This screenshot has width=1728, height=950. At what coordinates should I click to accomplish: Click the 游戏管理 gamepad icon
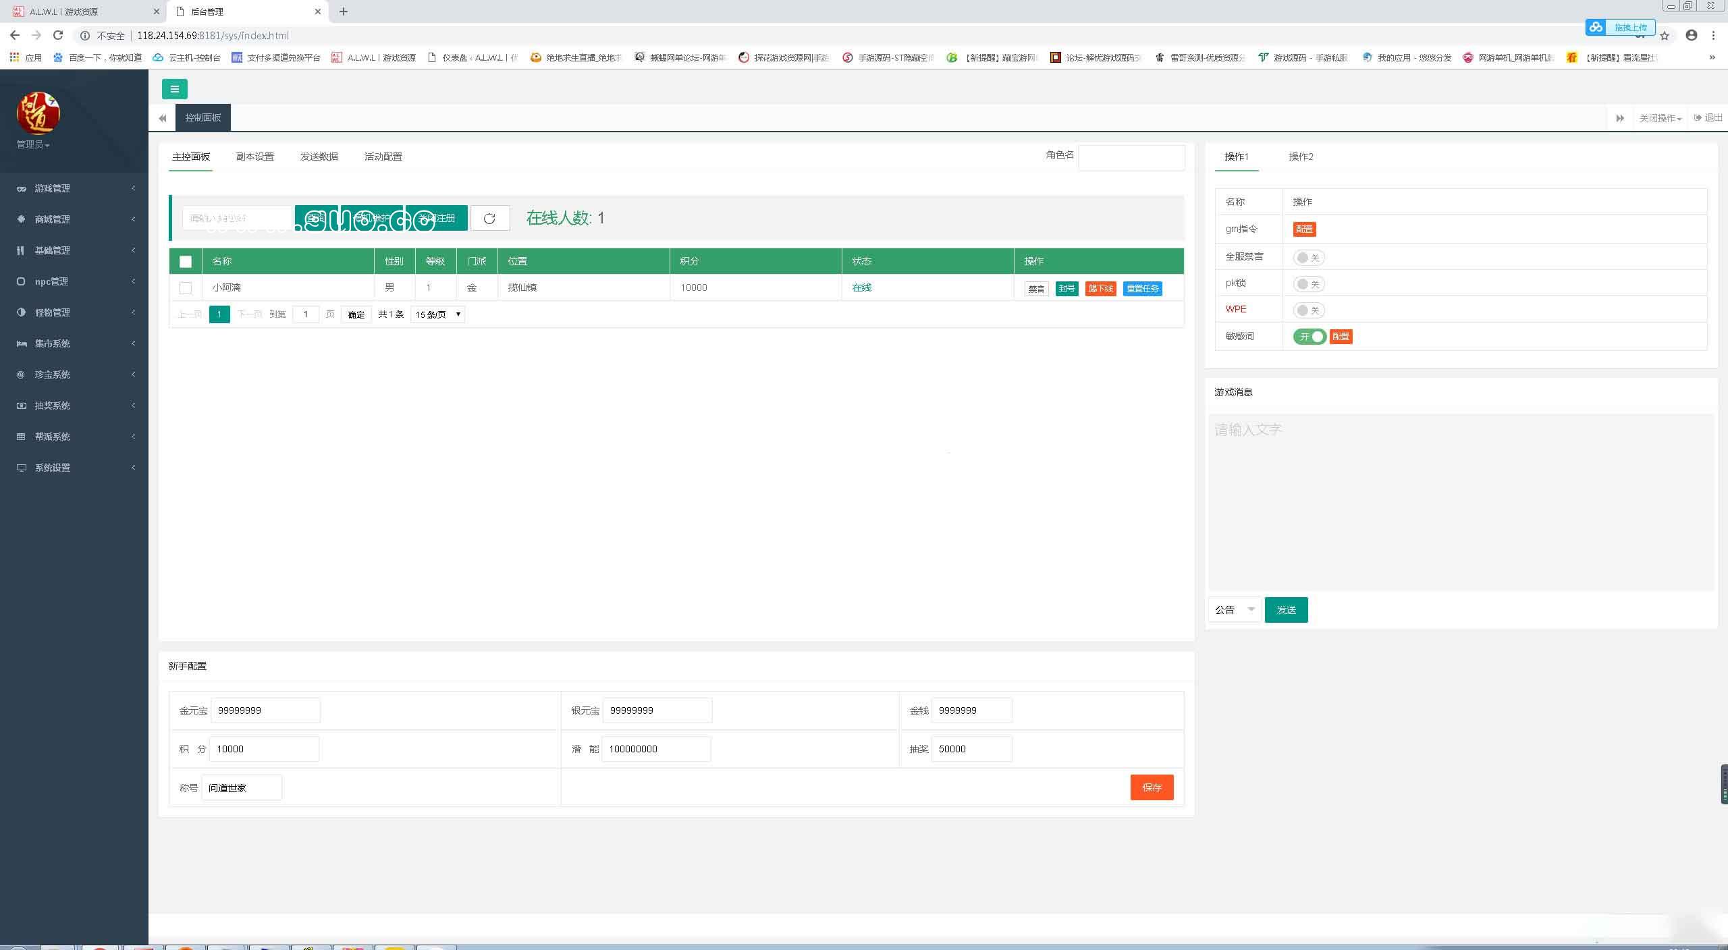point(22,189)
